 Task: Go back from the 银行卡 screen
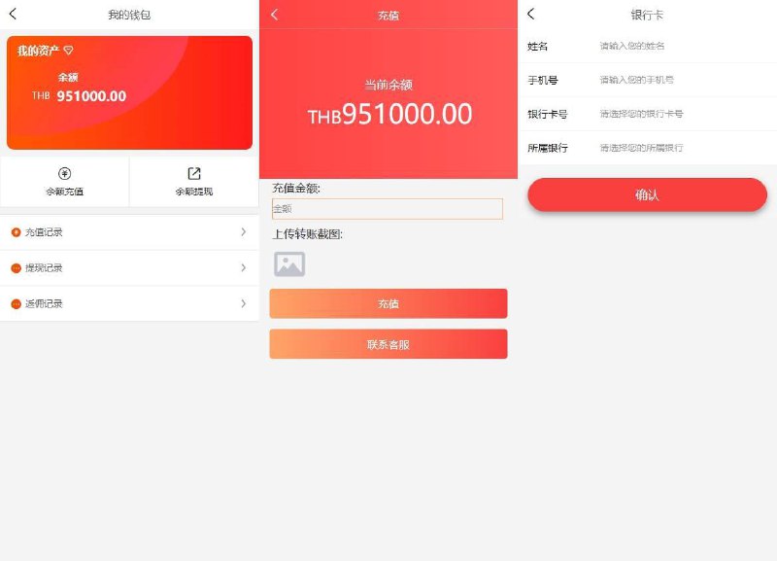[530, 14]
